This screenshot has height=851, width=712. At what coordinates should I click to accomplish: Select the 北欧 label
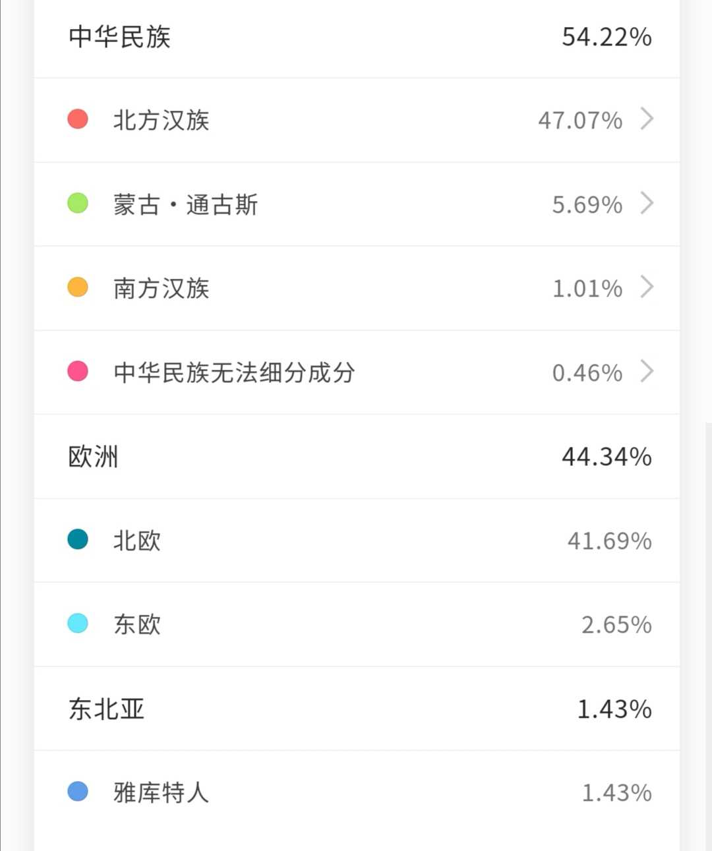point(137,541)
